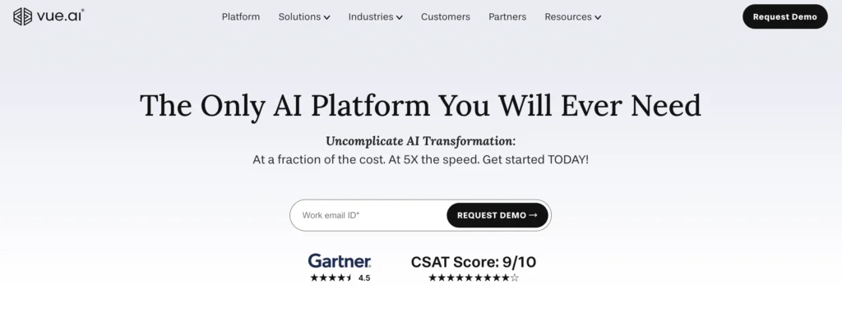Click the chevron next to Resources

click(x=598, y=18)
